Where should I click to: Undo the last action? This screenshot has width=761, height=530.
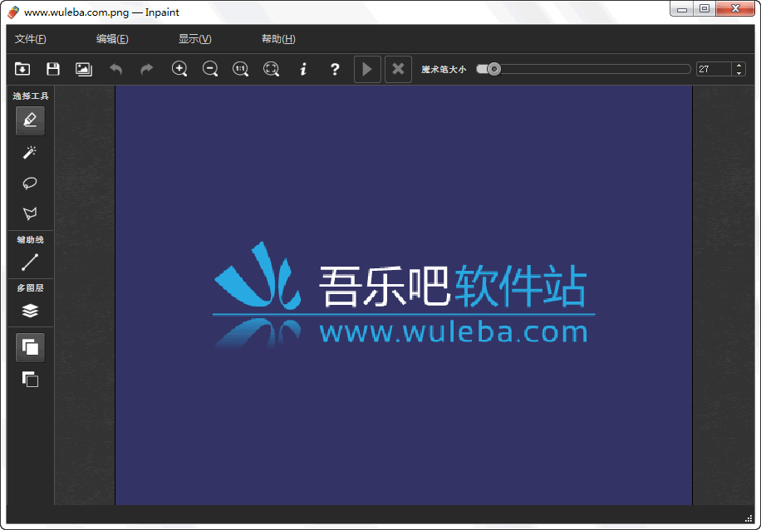click(x=115, y=70)
